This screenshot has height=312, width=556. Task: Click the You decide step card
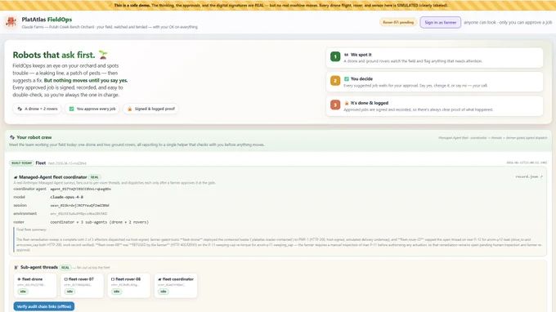pyautogui.click(x=434, y=82)
